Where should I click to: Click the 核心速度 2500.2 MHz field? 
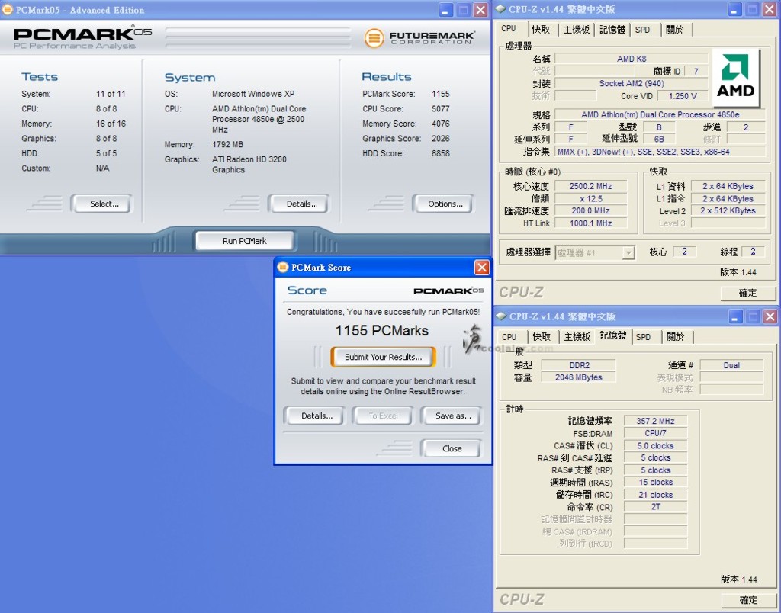point(591,186)
